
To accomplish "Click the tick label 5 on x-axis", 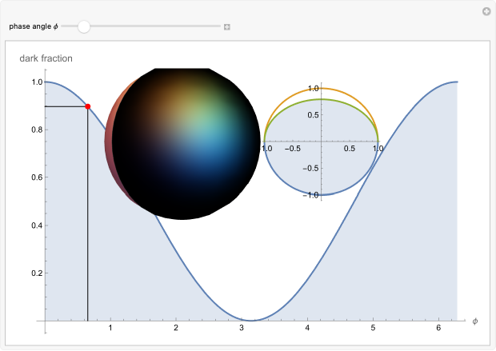I will (373, 329).
